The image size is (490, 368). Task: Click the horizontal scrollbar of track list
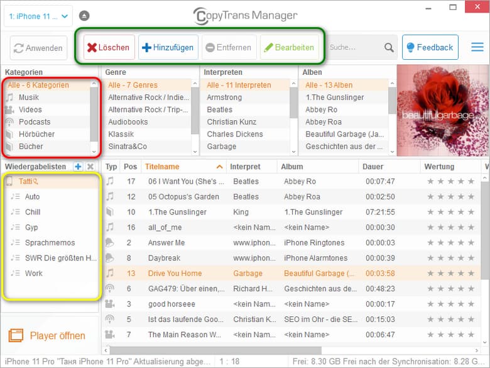[215, 350]
